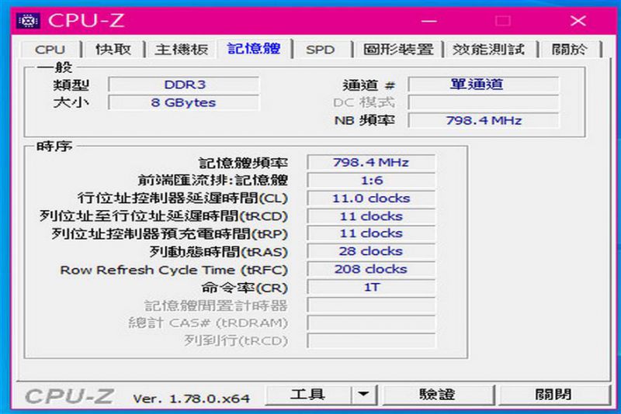Click the 單通道 channel field
The height and width of the screenshot is (414, 621).
pyautogui.click(x=484, y=85)
